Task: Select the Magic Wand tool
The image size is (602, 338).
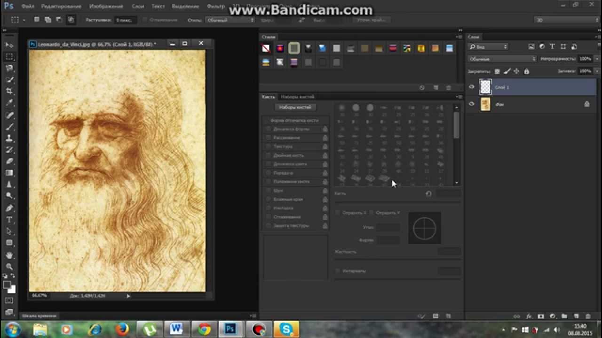Action: (x=9, y=80)
